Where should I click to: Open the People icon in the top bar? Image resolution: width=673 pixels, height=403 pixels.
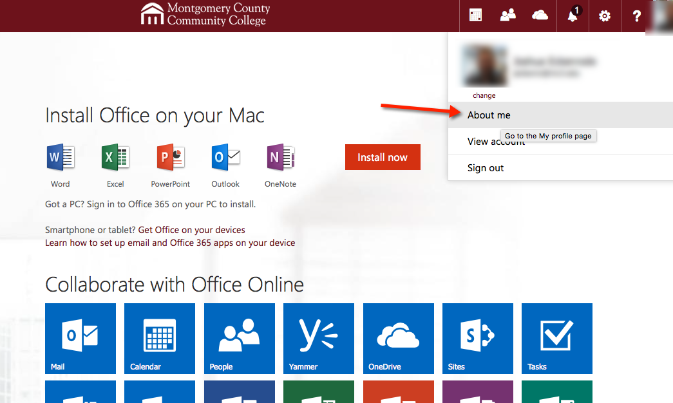(507, 16)
